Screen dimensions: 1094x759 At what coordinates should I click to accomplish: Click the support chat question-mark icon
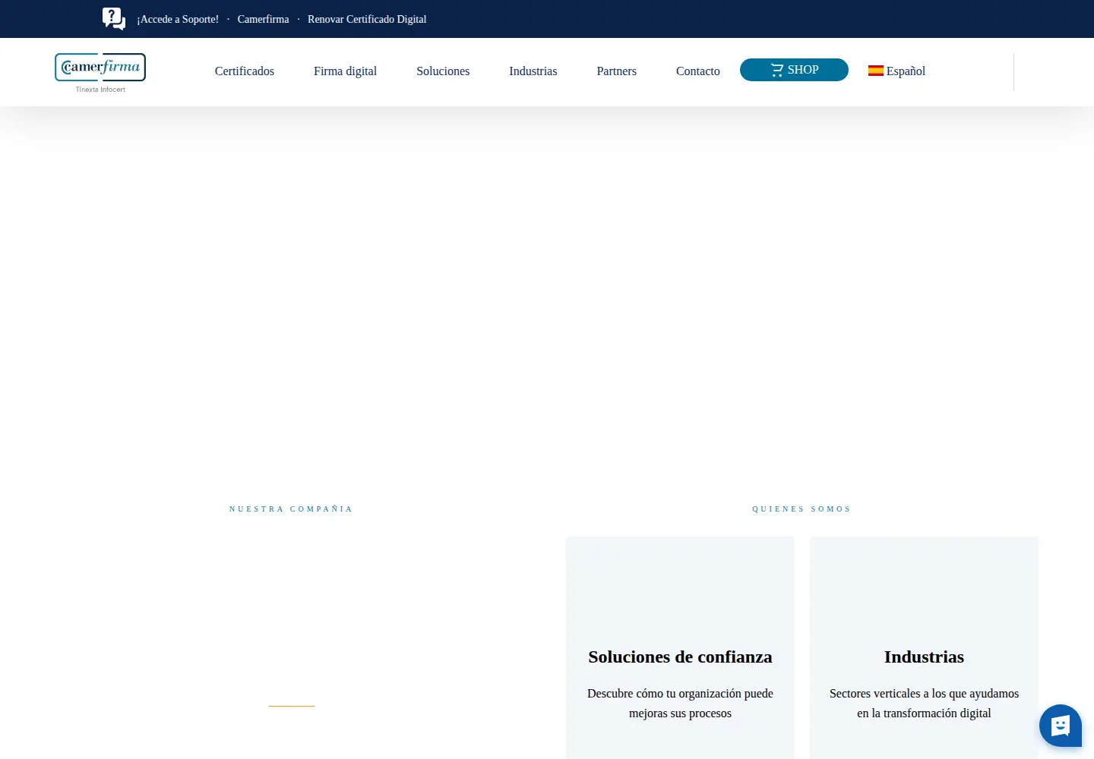113,19
